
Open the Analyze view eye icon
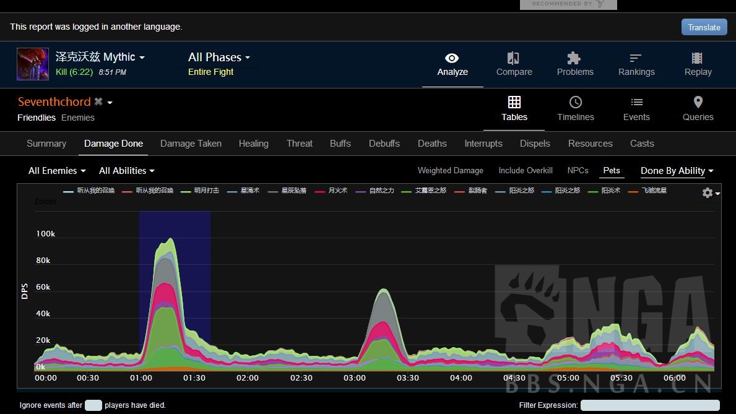point(452,58)
